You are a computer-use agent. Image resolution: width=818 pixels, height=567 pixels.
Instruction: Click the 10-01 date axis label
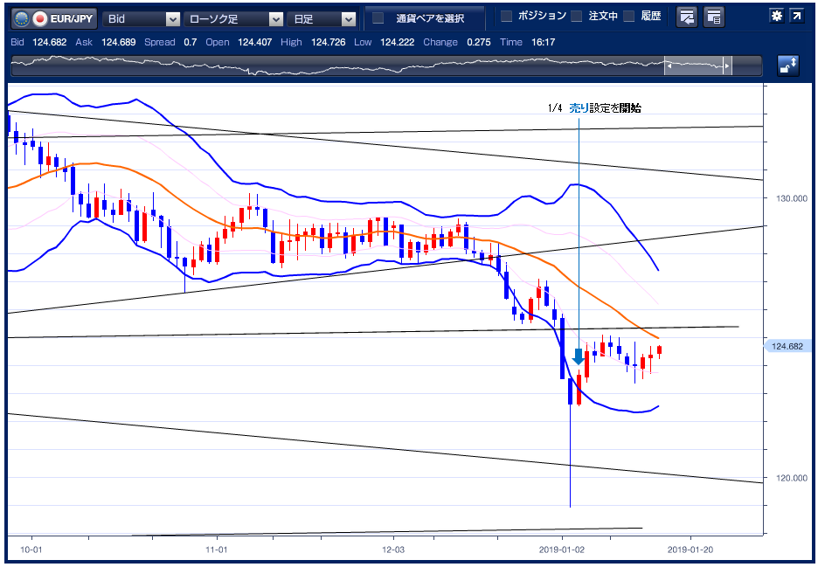coord(31,550)
